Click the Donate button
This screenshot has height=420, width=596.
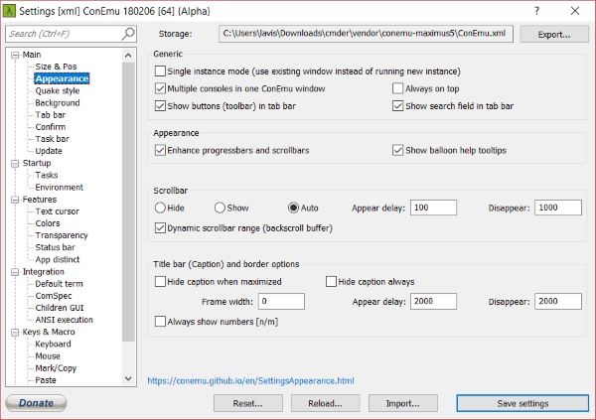36,403
